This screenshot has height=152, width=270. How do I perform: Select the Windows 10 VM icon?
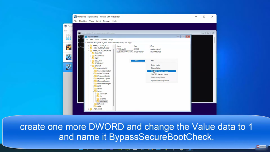click(x=69, y=57)
